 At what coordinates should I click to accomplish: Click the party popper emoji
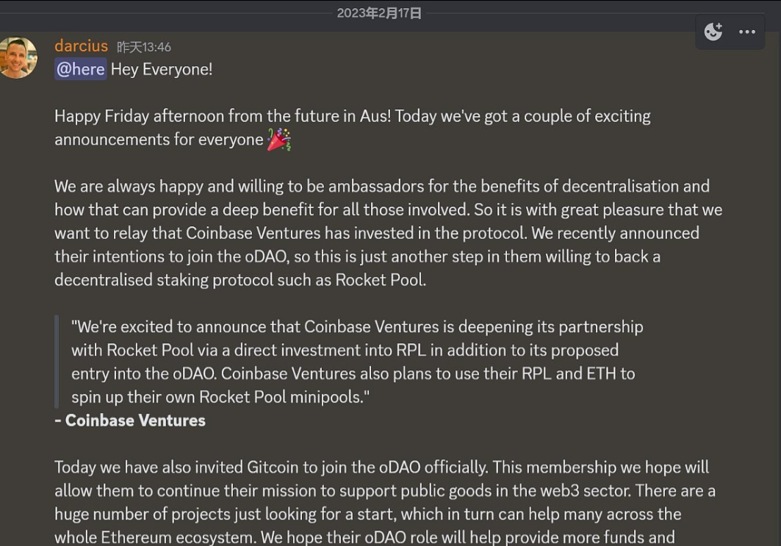click(x=278, y=139)
